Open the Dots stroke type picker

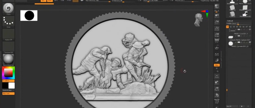click(x=8, y=22)
